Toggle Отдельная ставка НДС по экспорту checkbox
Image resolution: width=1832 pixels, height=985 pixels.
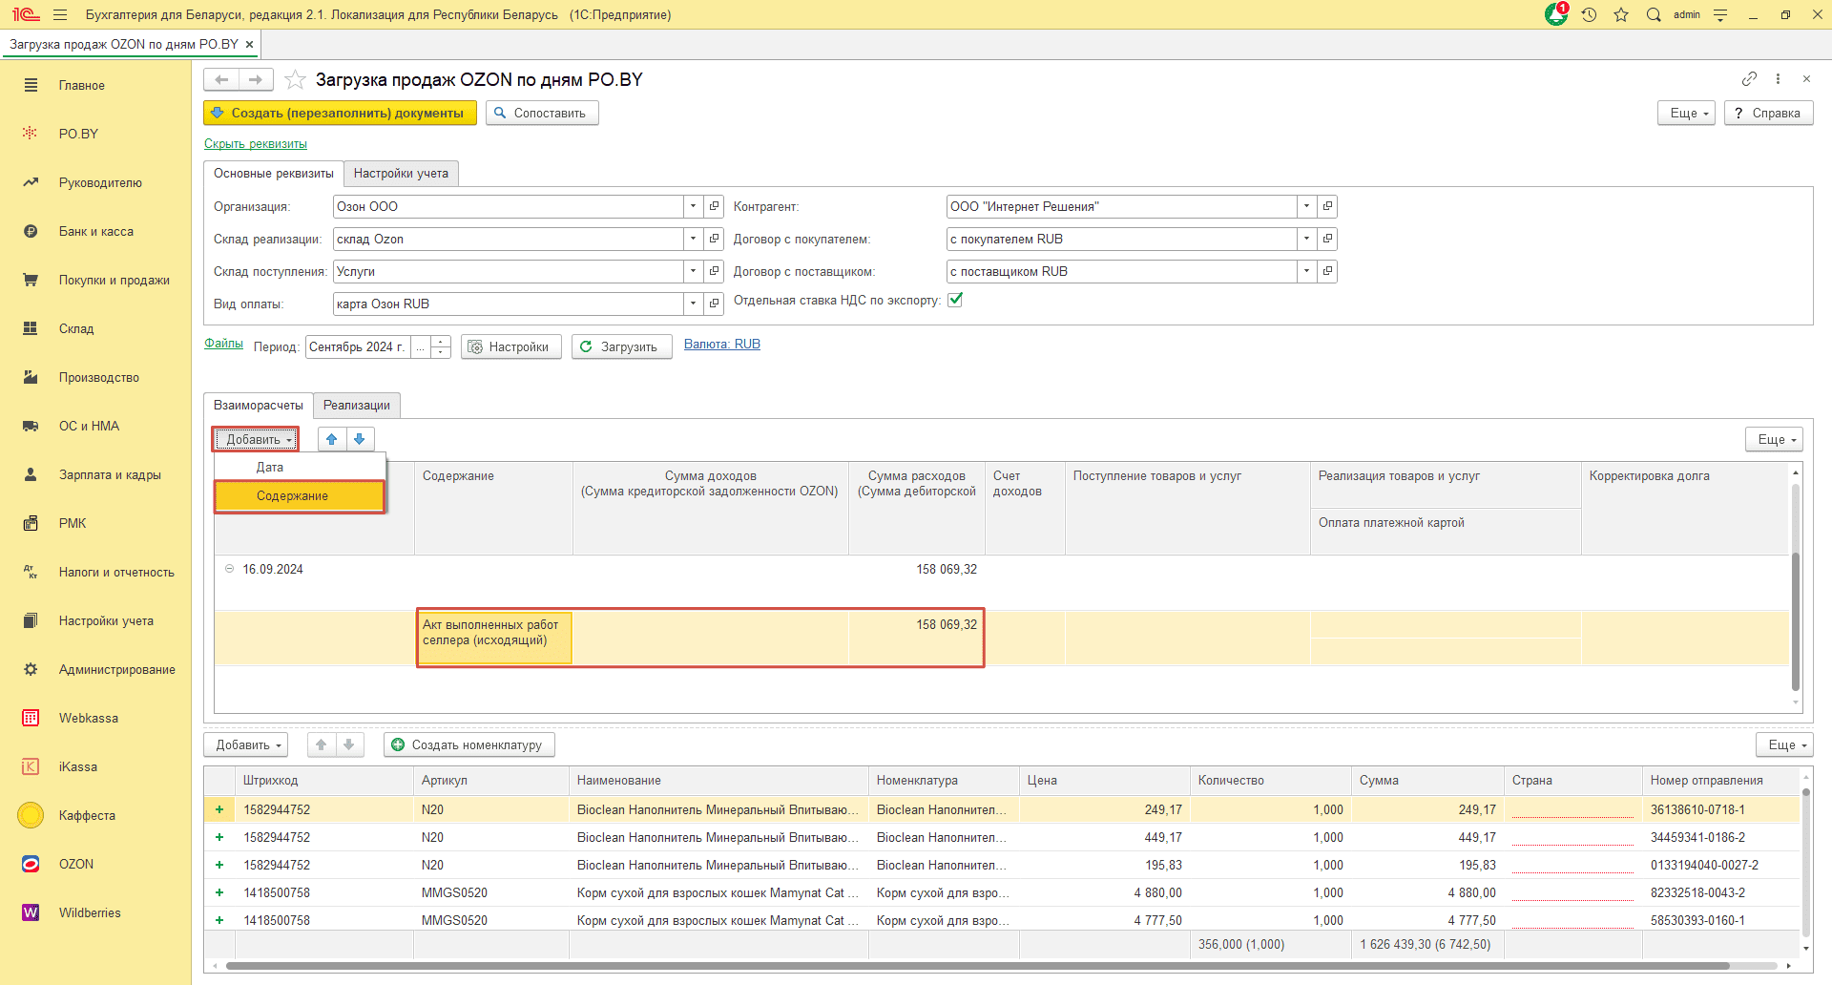pos(955,300)
